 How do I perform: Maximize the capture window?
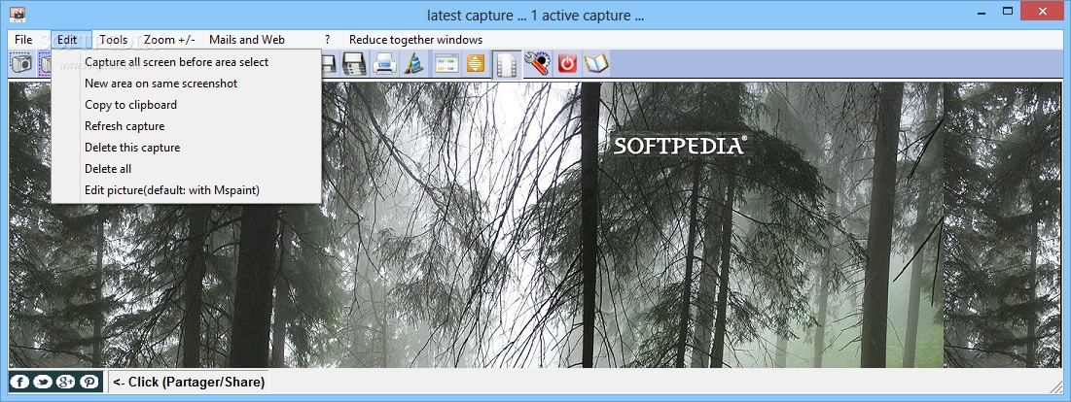click(1008, 11)
